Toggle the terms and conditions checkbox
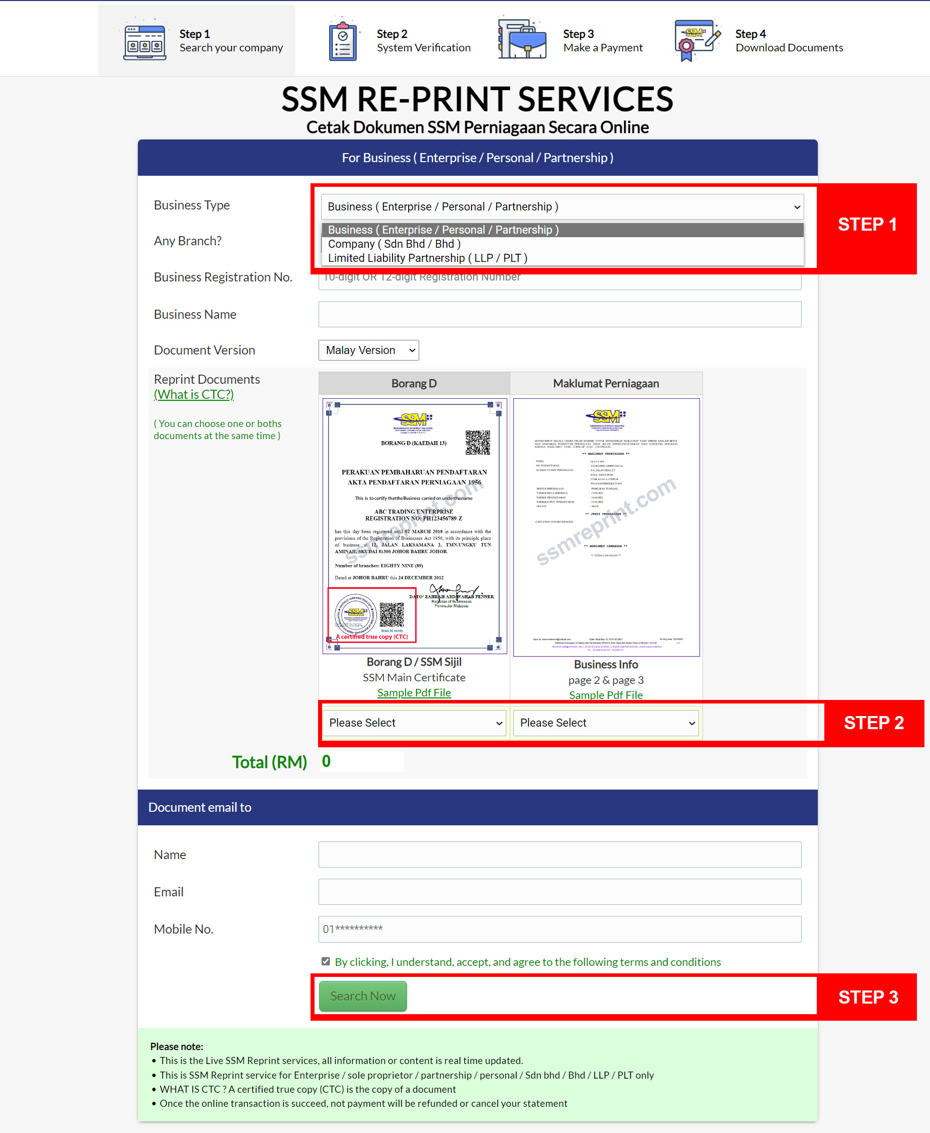The height and width of the screenshot is (1133, 930). click(326, 961)
